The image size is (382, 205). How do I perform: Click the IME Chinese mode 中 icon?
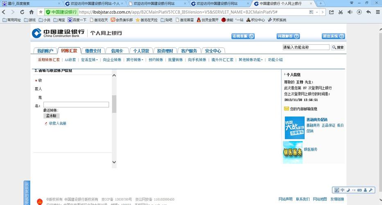(x=343, y=190)
